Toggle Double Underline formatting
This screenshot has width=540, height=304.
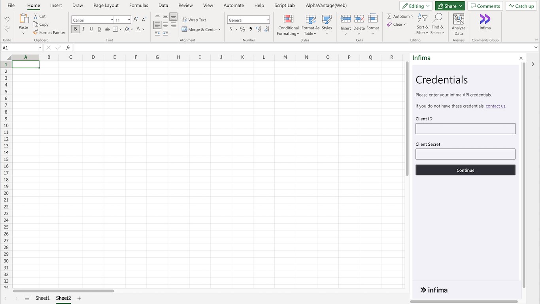pos(99,29)
